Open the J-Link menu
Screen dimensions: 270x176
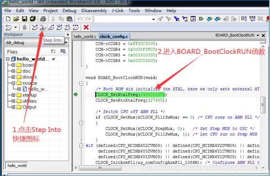point(118,11)
